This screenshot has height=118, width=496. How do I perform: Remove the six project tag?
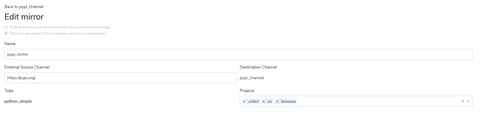pyautogui.click(x=264, y=101)
